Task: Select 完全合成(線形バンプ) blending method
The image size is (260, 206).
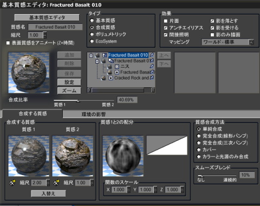Action: tap(199, 136)
